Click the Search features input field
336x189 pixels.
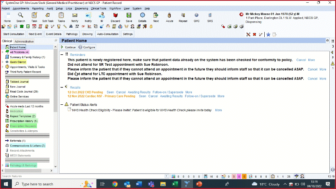[83, 176]
